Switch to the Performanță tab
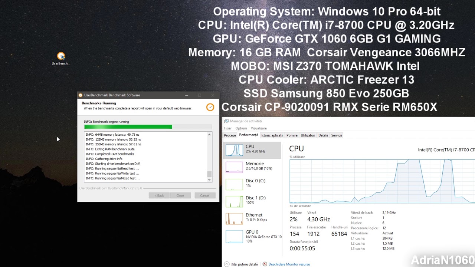This screenshot has height=267, width=475. pos(249,135)
